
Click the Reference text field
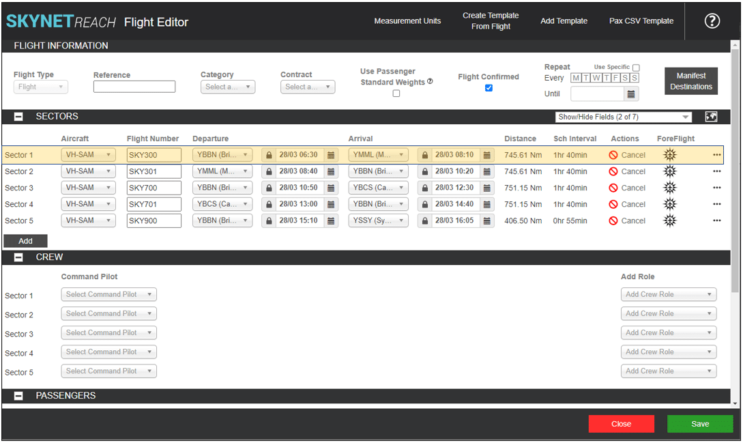134,87
